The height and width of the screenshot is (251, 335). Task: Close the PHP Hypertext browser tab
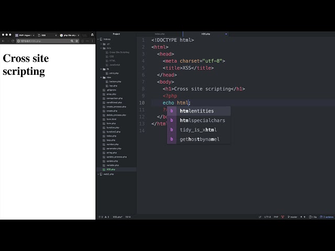point(33,35)
